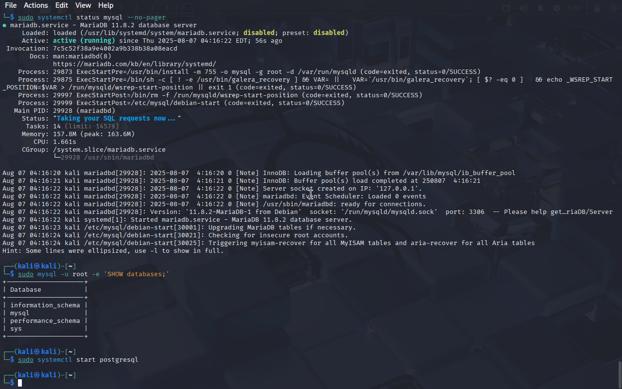Click the 'sudo mysql -u root -e' command line
This screenshot has width=622, height=389.
94,274
